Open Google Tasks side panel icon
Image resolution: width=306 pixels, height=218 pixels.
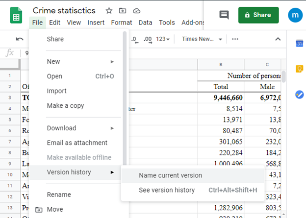point(299,95)
